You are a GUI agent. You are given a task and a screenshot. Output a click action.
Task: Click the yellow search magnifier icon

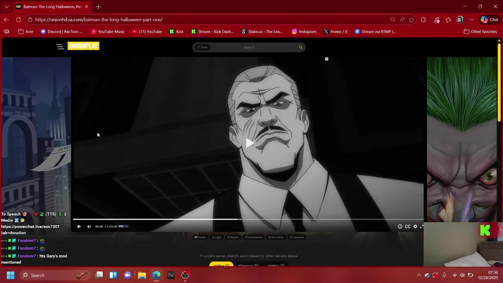(x=301, y=47)
